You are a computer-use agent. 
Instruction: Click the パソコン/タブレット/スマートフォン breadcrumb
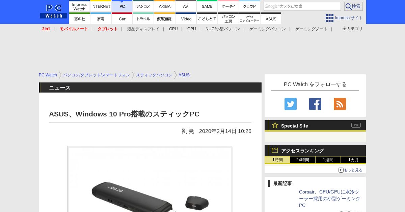pyautogui.click(x=97, y=75)
